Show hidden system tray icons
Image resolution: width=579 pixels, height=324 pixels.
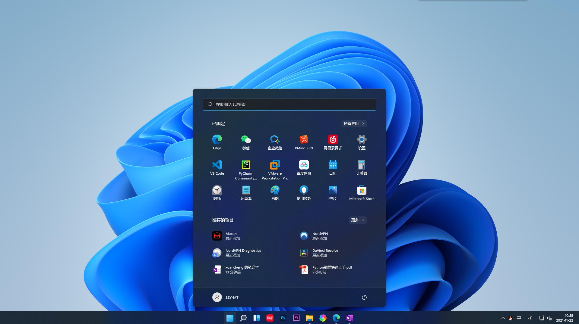click(x=503, y=318)
